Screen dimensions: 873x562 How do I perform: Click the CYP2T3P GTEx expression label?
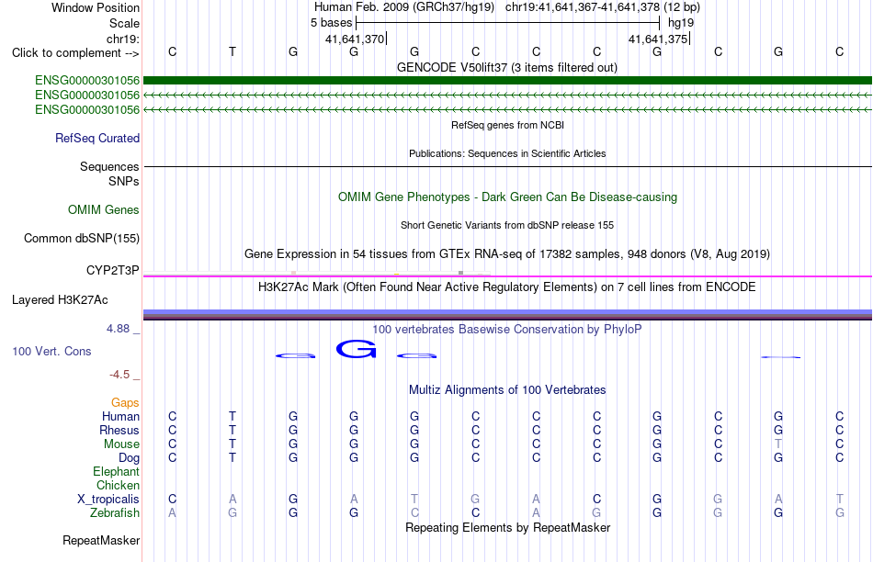(x=112, y=270)
